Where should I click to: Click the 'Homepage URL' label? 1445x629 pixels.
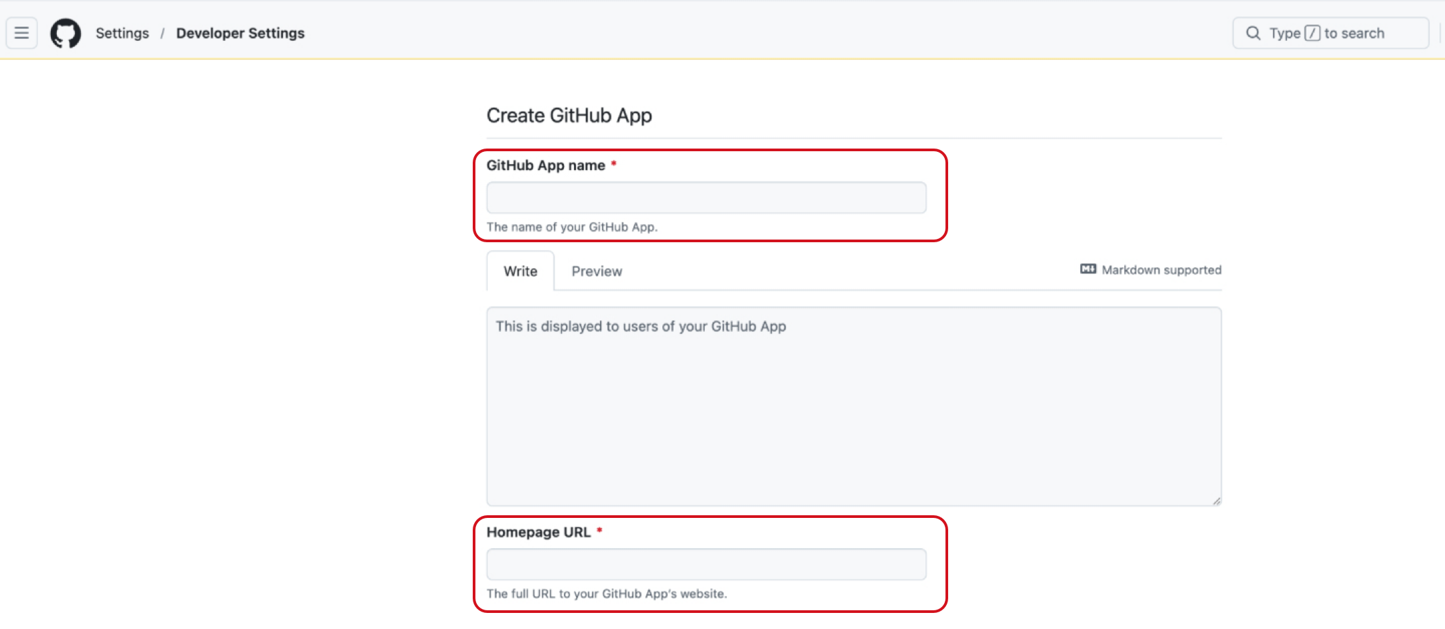538,532
